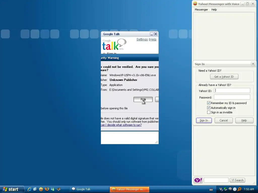The height and width of the screenshot is (193, 258).
Task: Select Yahoo! Messenger taskbar item
Action: click(130, 189)
